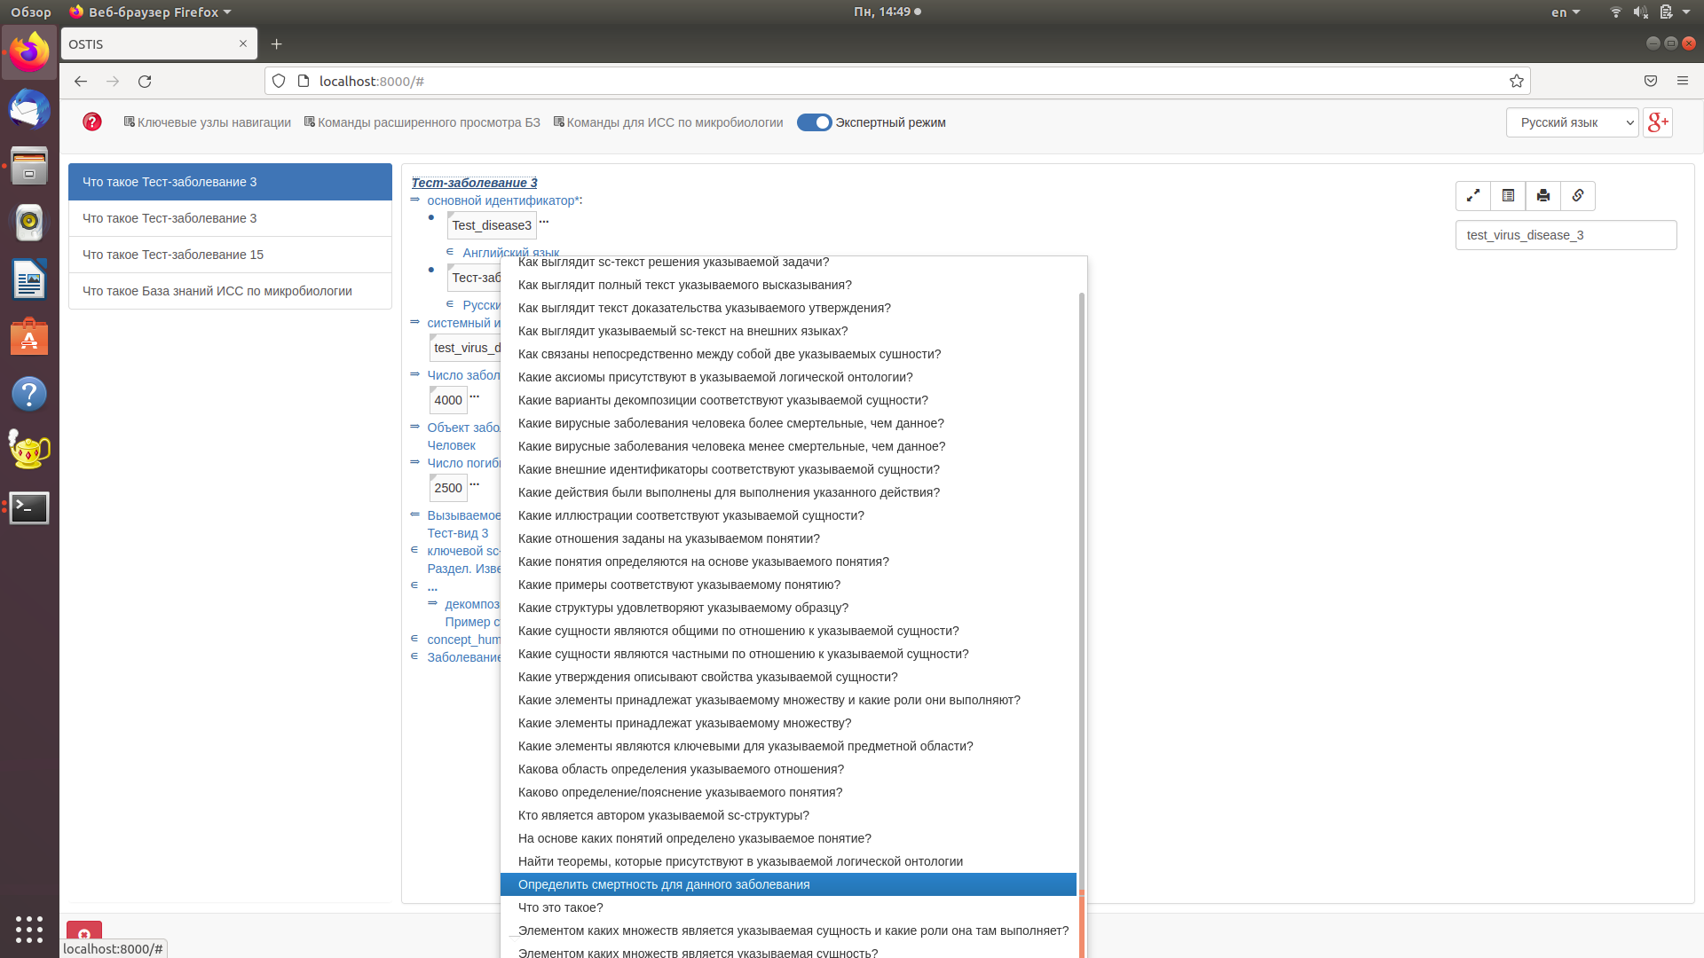Choose Что это такое? from the menu

point(560,907)
